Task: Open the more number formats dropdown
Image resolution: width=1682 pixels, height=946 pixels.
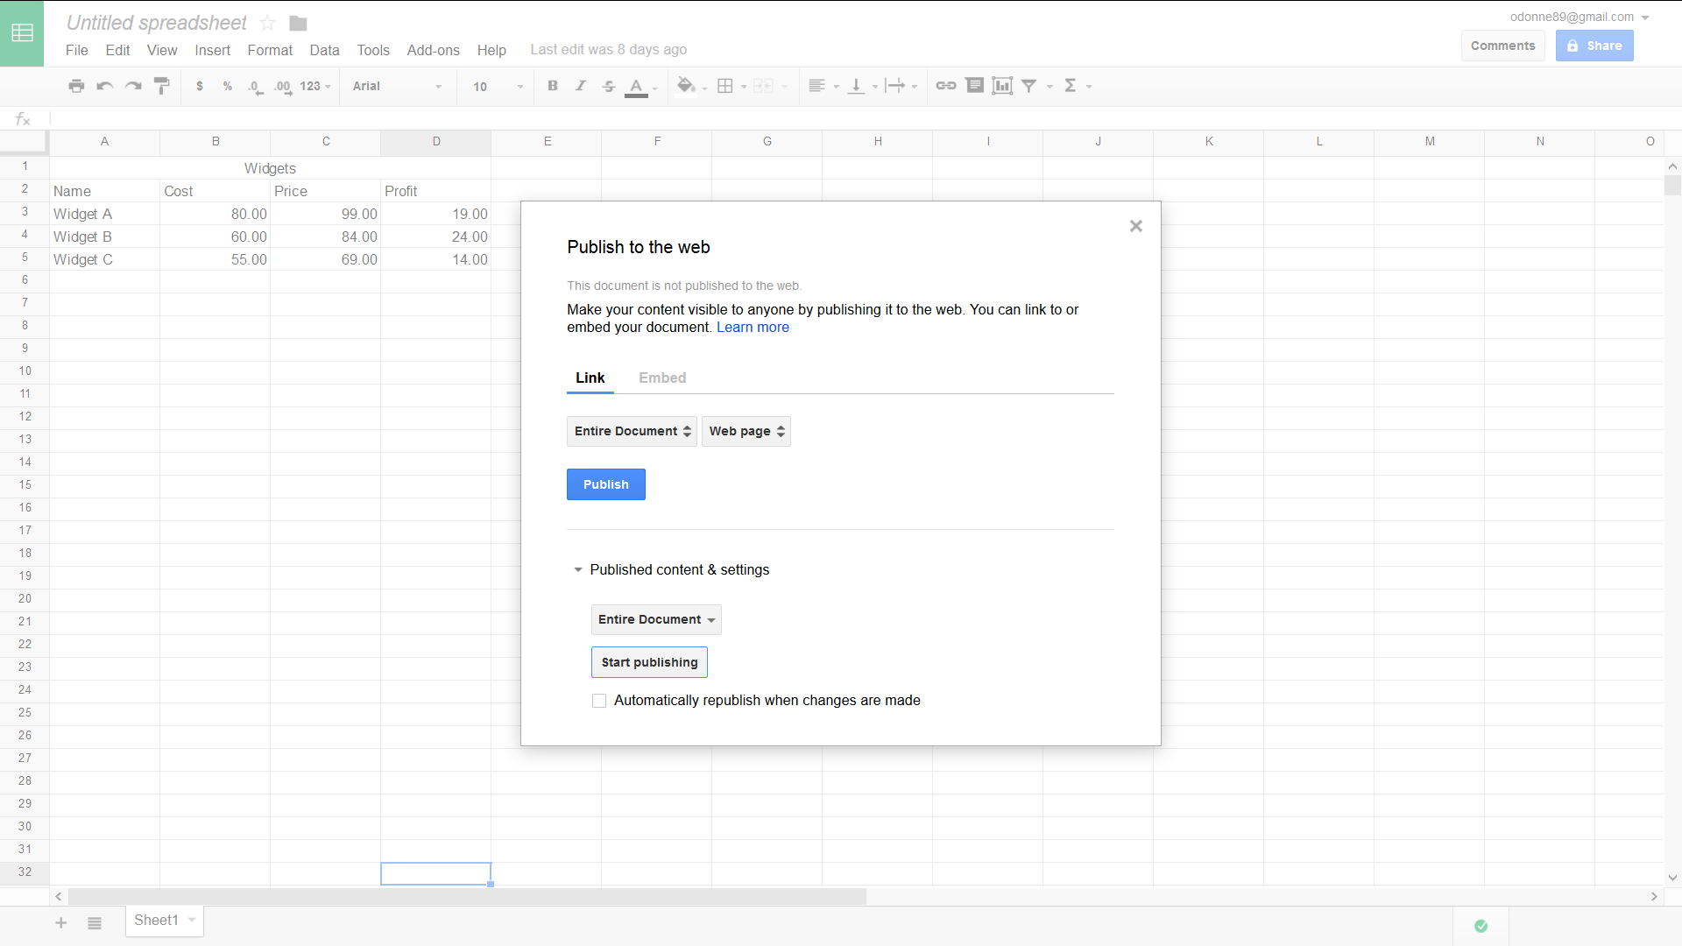Action: coord(315,86)
